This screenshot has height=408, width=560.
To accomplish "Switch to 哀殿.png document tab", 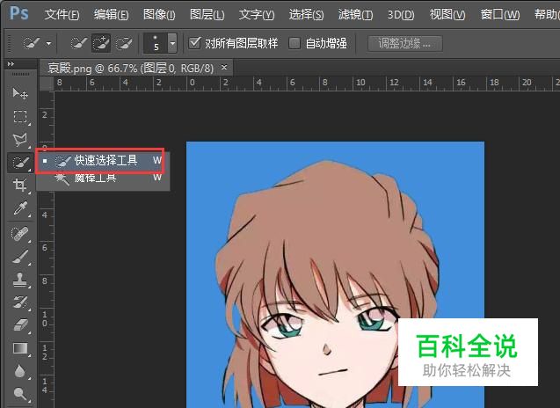I will point(130,68).
